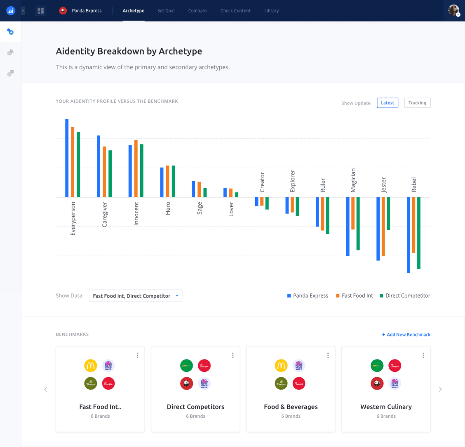Click Taco Bell logo in Fast Food Int card
The image size is (465, 447).
coord(108,366)
